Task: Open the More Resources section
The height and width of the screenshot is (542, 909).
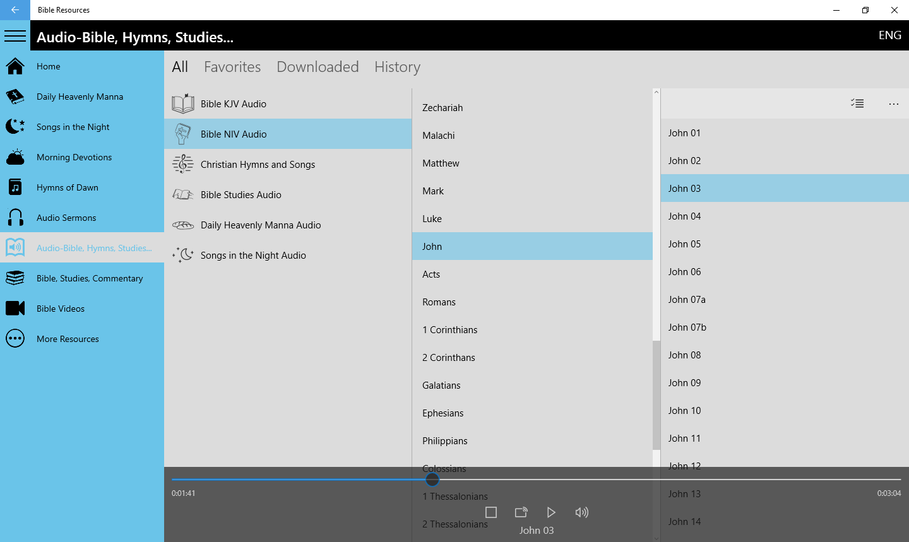Action: click(x=68, y=338)
